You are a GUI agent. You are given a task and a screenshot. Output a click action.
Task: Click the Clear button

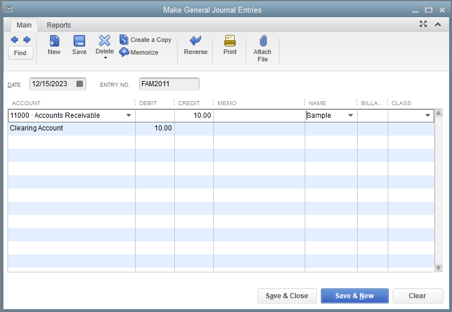pos(417,296)
